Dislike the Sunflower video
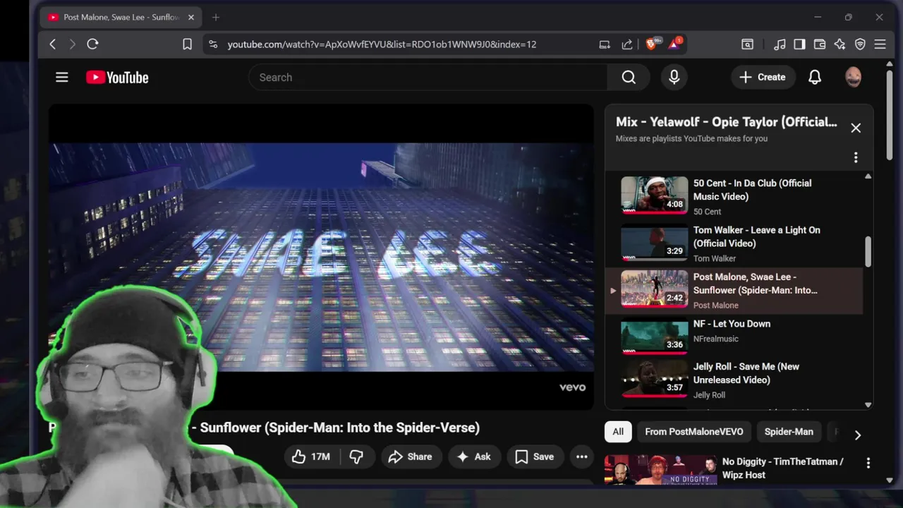903x508 pixels. (x=356, y=456)
